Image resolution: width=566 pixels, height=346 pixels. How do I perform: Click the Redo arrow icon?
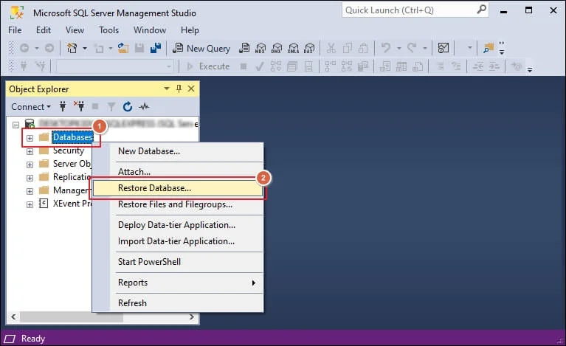coord(412,48)
